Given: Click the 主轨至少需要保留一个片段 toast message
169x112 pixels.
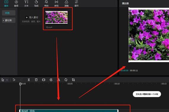Looking at the screenshot, I should click(x=147, y=94).
